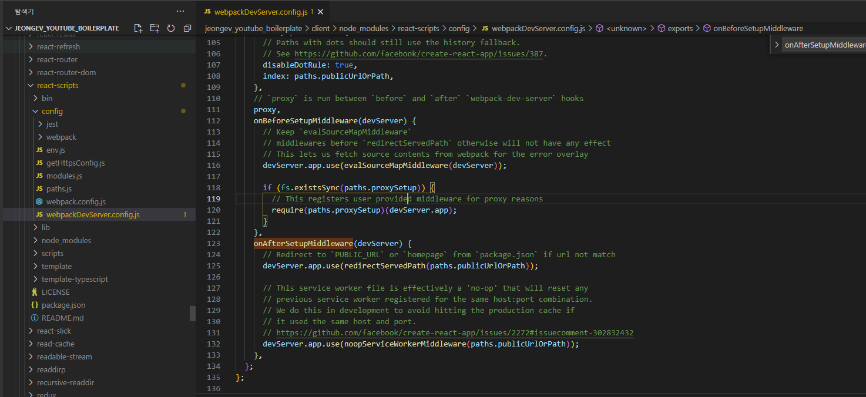Open paths.js file
The height and width of the screenshot is (397, 866).
click(99, 189)
